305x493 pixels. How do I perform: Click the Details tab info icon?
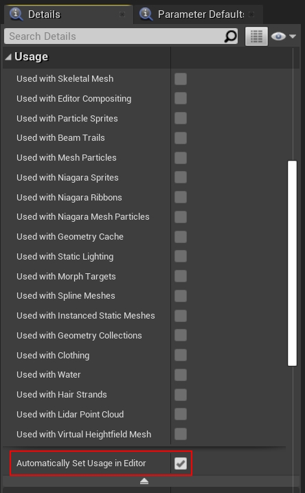coord(15,14)
